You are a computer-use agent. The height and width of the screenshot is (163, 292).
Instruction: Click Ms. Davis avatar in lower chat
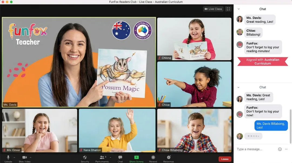(x=240, y=99)
